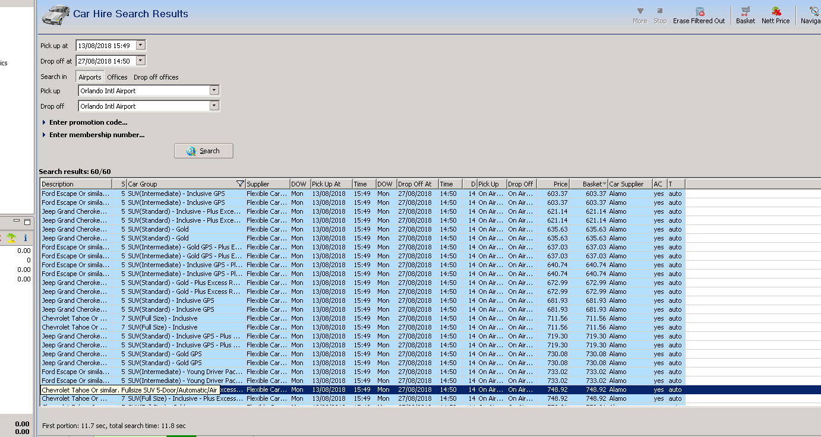Select the Airports tab
The image size is (821, 437).
(90, 77)
